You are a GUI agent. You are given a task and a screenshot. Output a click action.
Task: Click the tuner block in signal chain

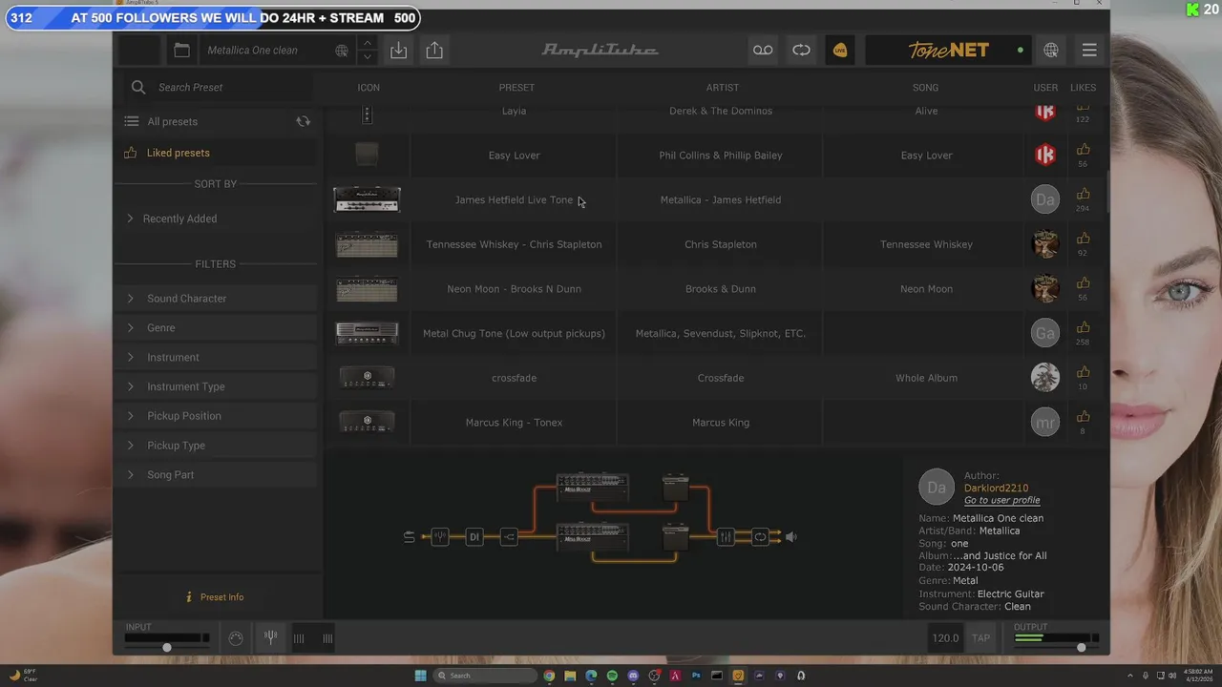tap(439, 537)
